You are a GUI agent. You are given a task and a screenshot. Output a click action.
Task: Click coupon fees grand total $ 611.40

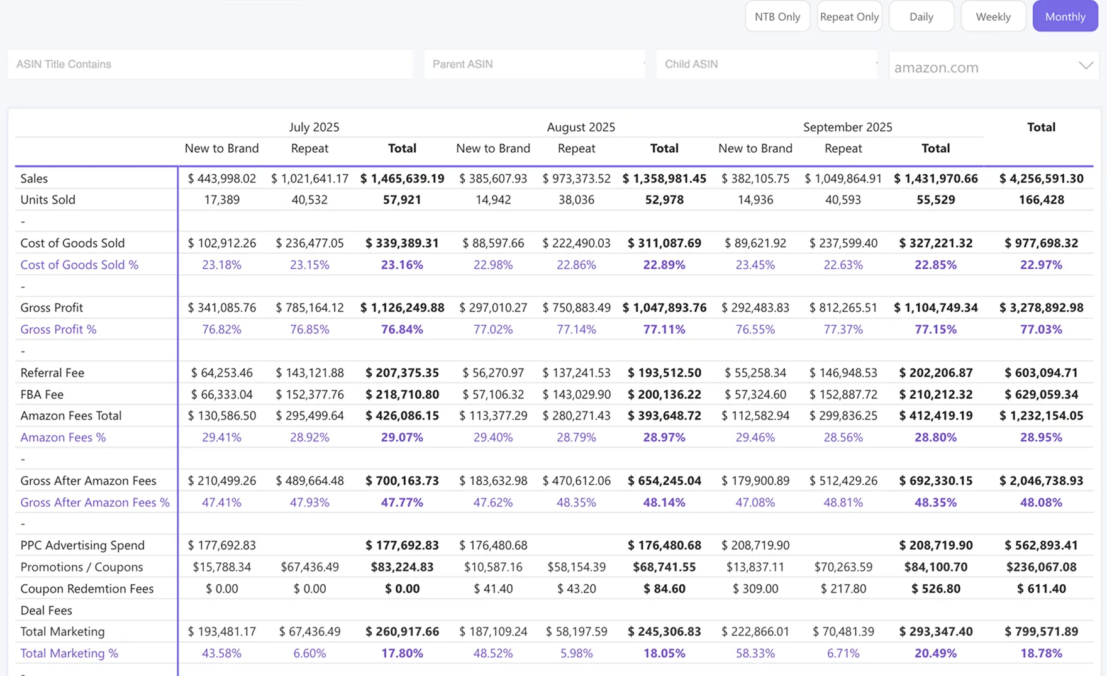(x=1041, y=589)
